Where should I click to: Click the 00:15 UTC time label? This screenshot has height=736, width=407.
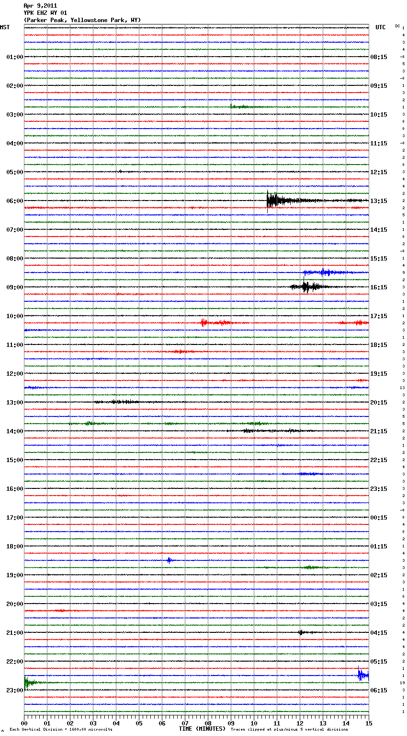379,518
